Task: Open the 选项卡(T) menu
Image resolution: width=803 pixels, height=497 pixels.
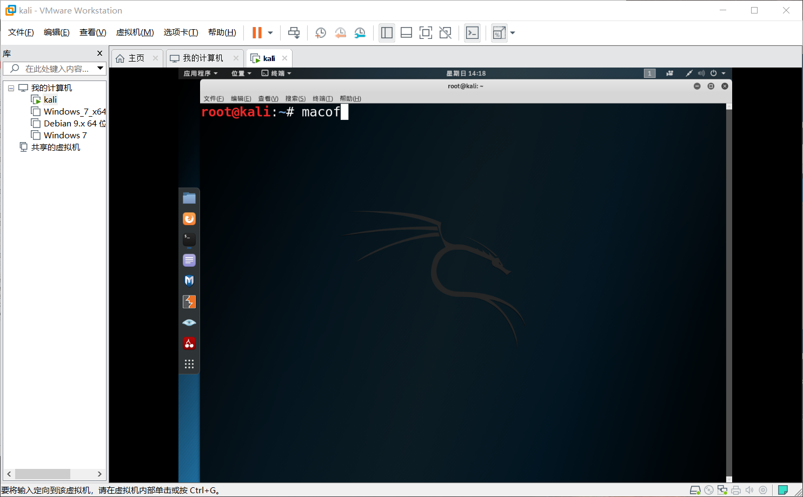Action: click(x=181, y=32)
